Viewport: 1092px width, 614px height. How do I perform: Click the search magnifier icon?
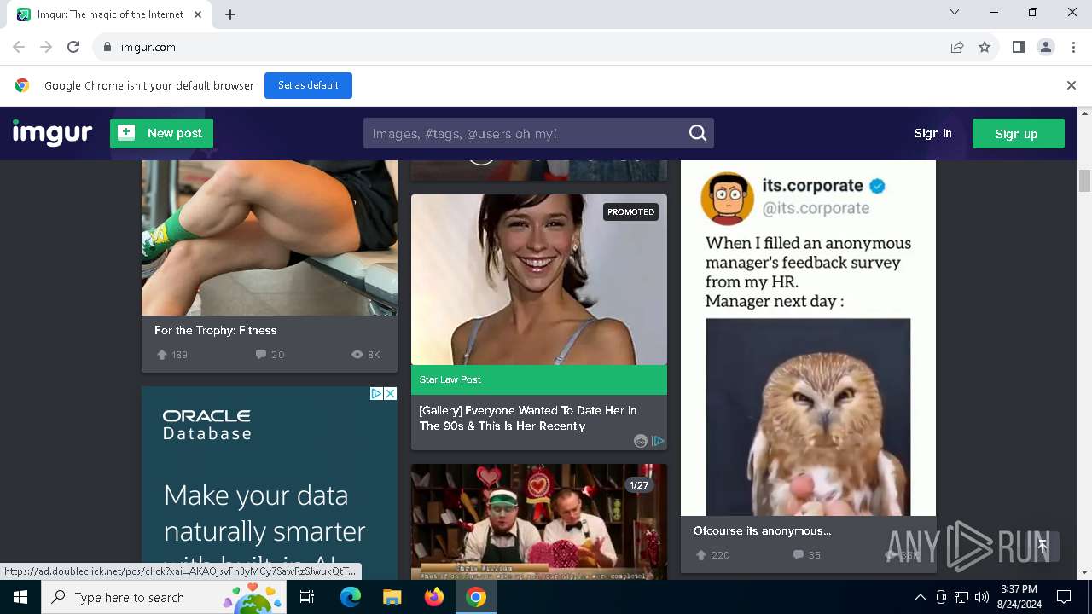point(698,133)
